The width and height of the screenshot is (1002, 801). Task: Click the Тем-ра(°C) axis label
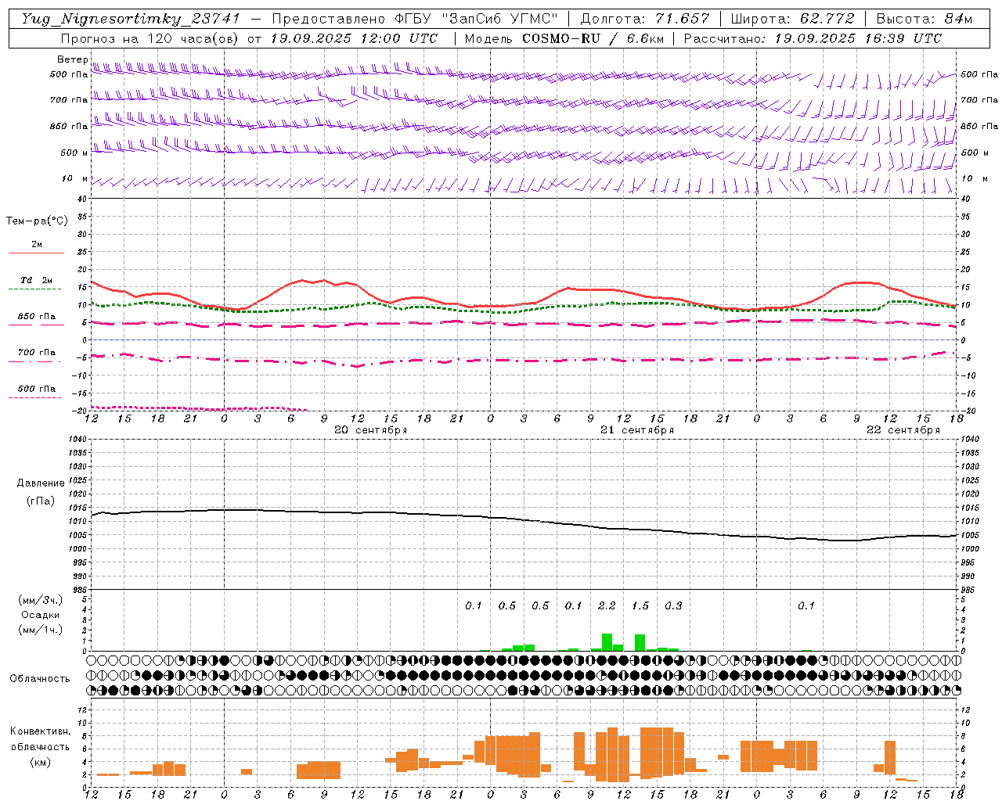(37, 221)
